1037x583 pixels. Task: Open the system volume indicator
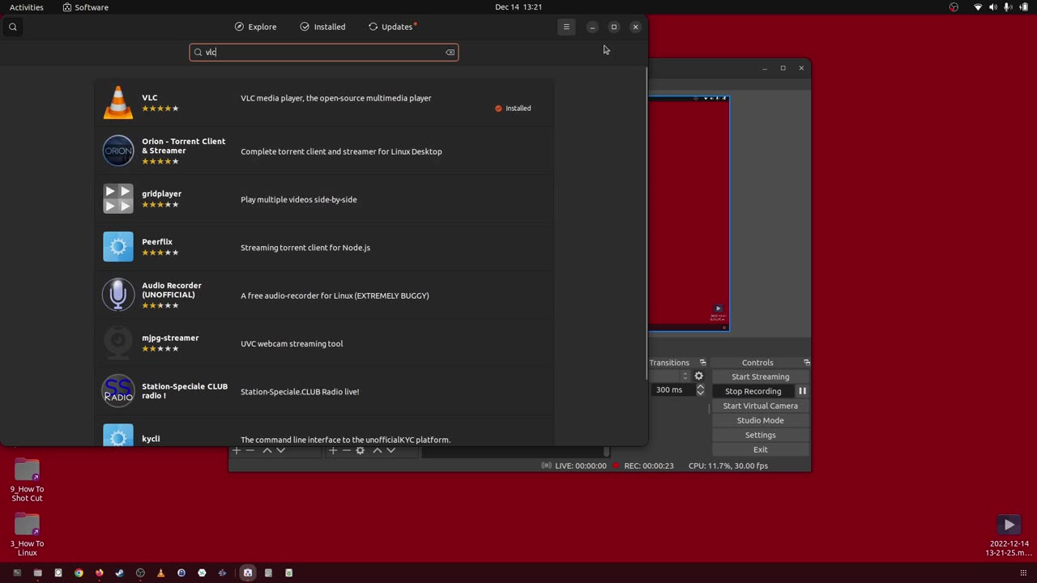coord(993,7)
